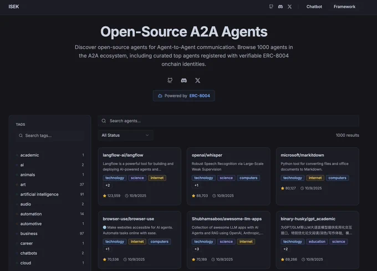Click +1 more tags on whisper card
This screenshot has height=271, width=377.
[x=196, y=186]
